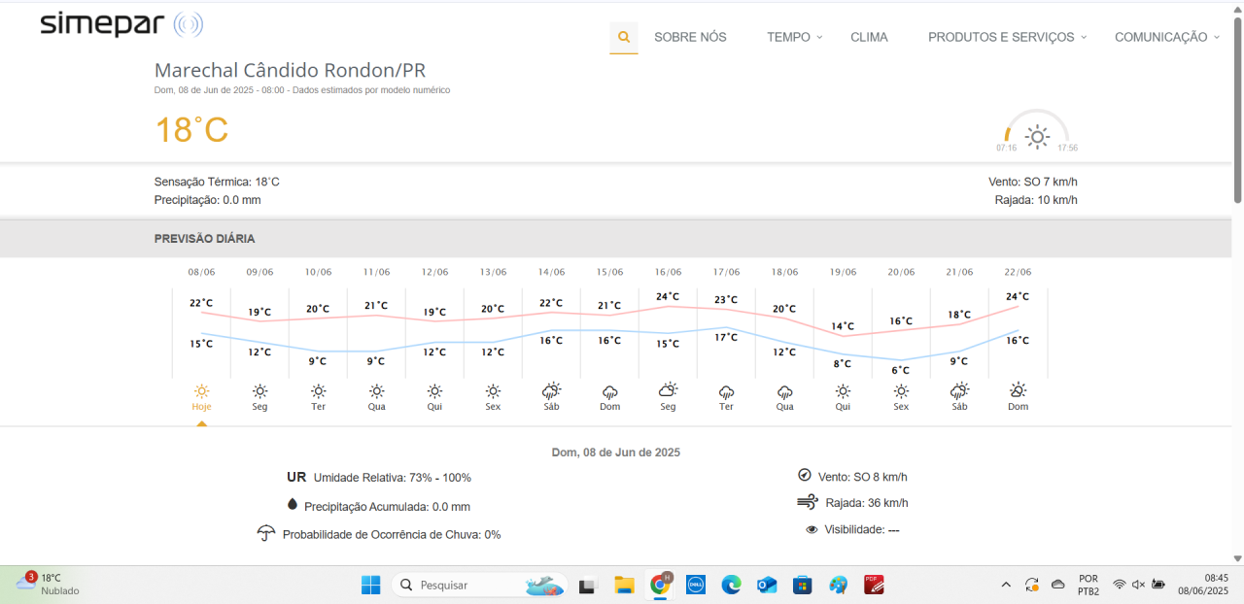
Task: Select Seg 09/06 sunny forecast icon
Action: 259,391
